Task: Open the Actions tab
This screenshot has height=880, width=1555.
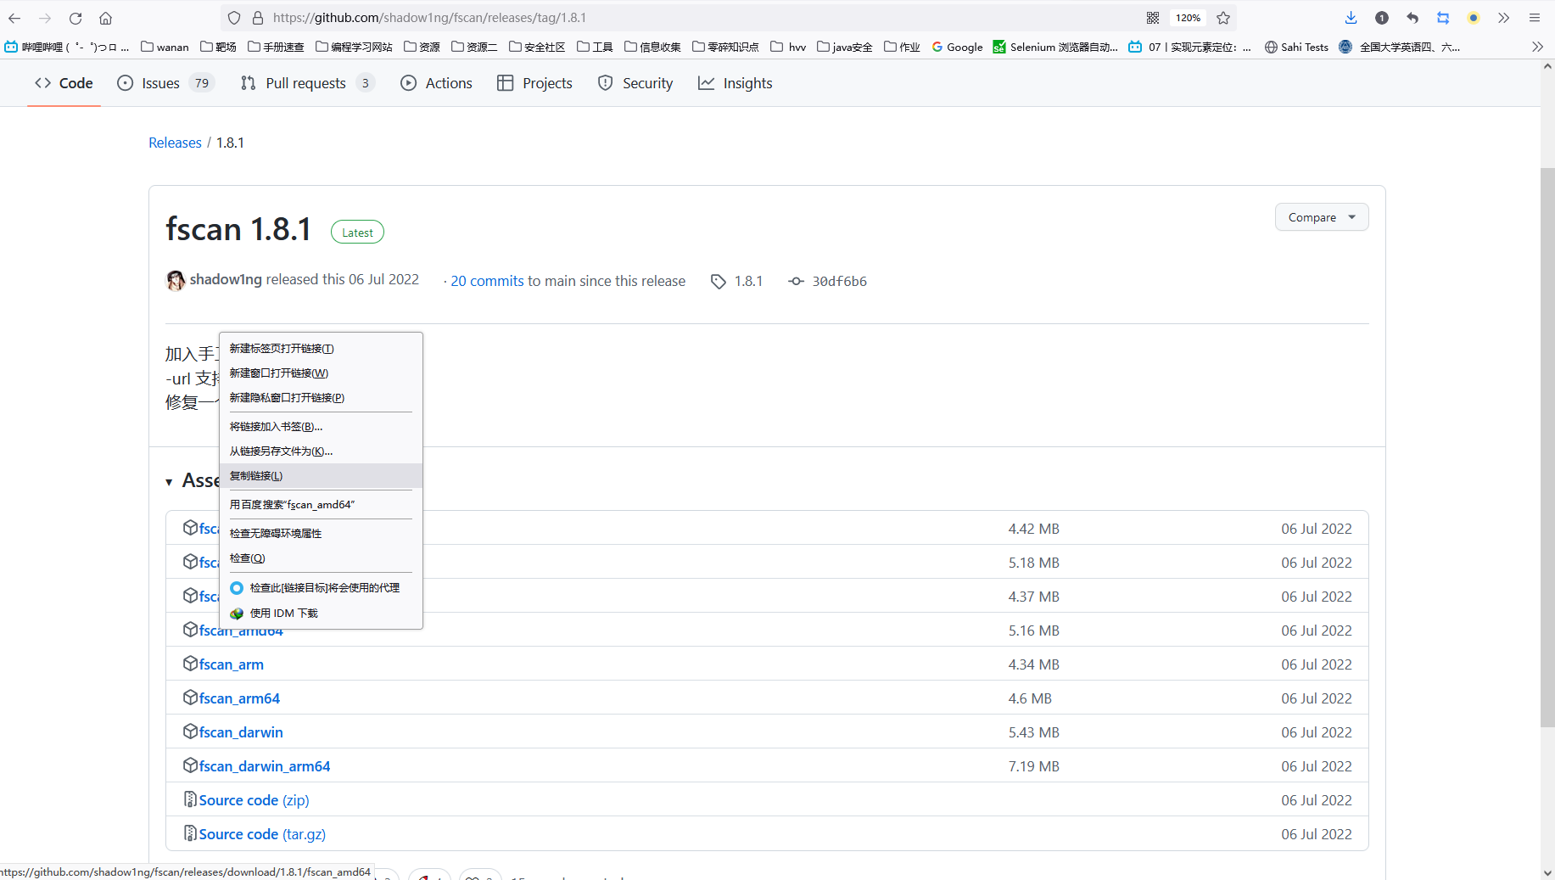Action: click(x=436, y=83)
